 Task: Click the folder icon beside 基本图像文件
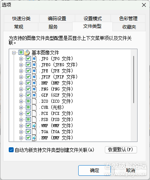pyautogui.click(x=27, y=53)
